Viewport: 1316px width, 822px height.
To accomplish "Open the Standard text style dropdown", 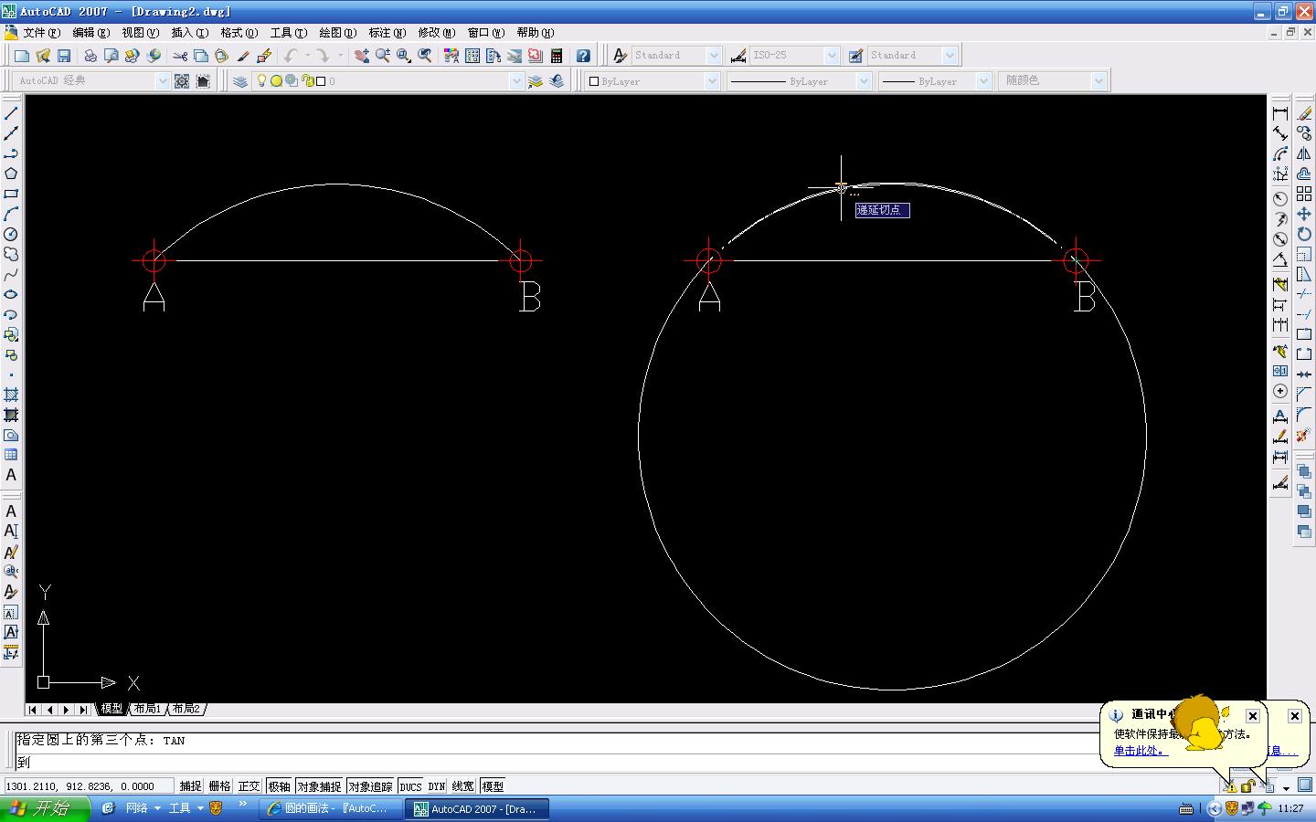I will coord(714,56).
